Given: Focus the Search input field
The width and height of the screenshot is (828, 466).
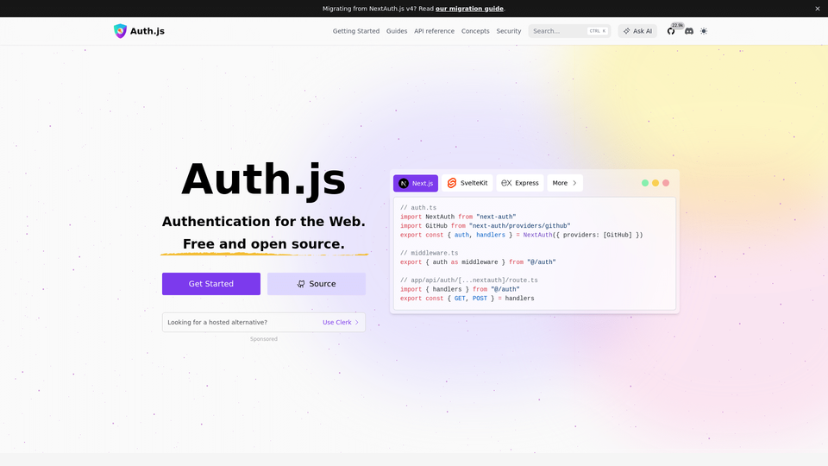Looking at the screenshot, I should pos(569,31).
